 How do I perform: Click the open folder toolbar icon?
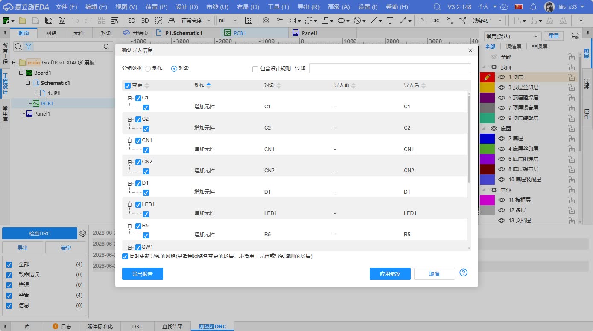click(x=22, y=20)
